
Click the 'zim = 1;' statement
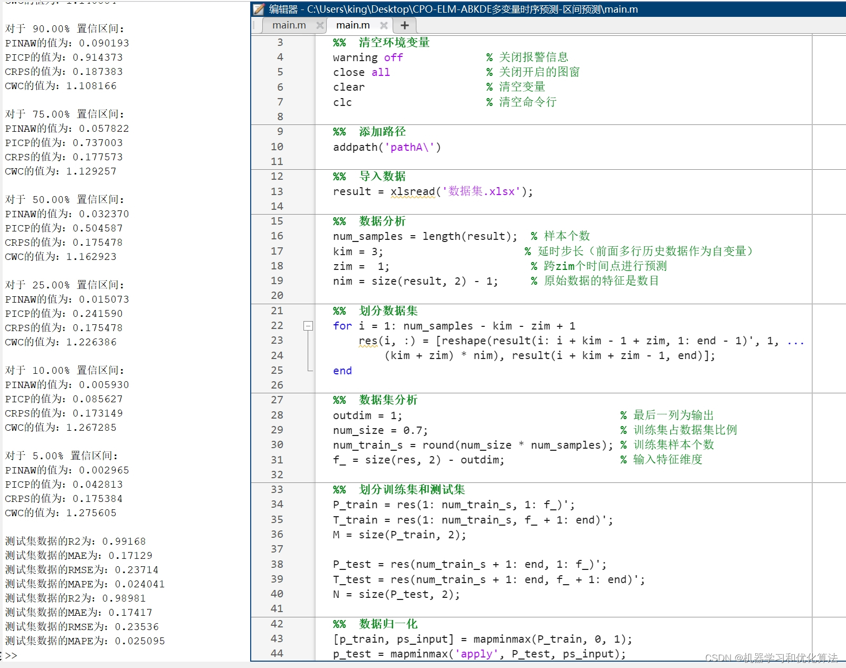click(362, 266)
